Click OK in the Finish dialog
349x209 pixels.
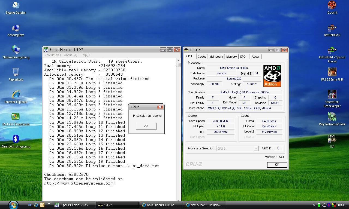click(x=146, y=126)
